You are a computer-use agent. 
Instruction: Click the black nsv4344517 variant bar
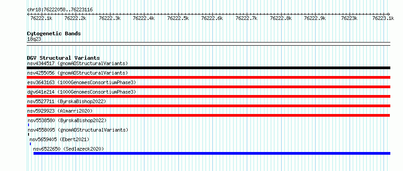click(x=208, y=68)
